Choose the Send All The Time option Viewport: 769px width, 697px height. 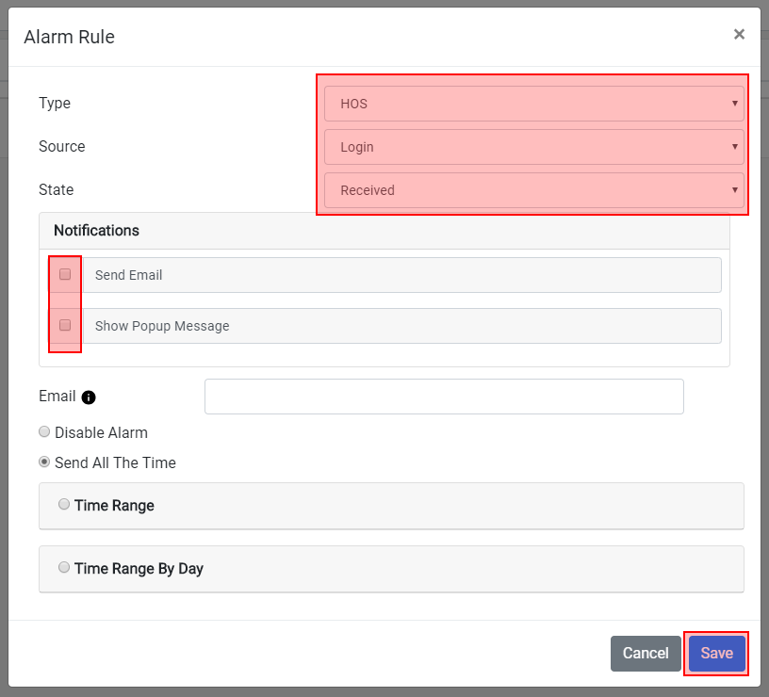[44, 462]
